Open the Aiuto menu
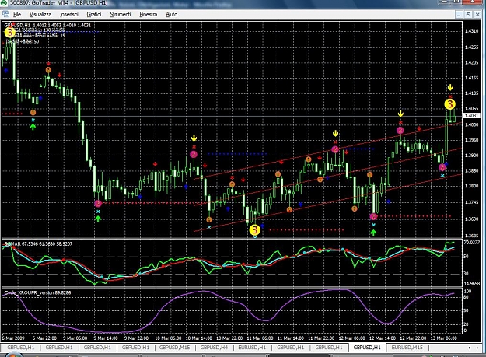The height and width of the screenshot is (357, 486). 171,14
